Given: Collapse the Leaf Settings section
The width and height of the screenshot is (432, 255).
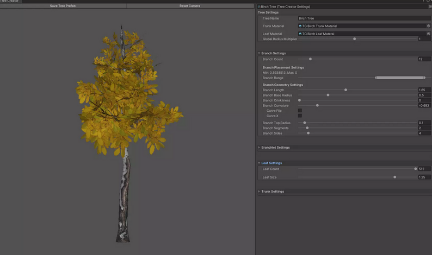Looking at the screenshot, I should 259,163.
